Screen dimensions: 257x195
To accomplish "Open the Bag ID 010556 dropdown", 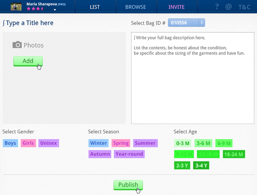I will [x=186, y=23].
